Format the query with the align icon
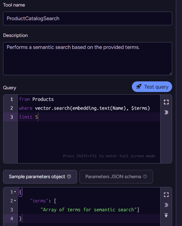Screen dimensions: 182x226 click(x=166, y=112)
